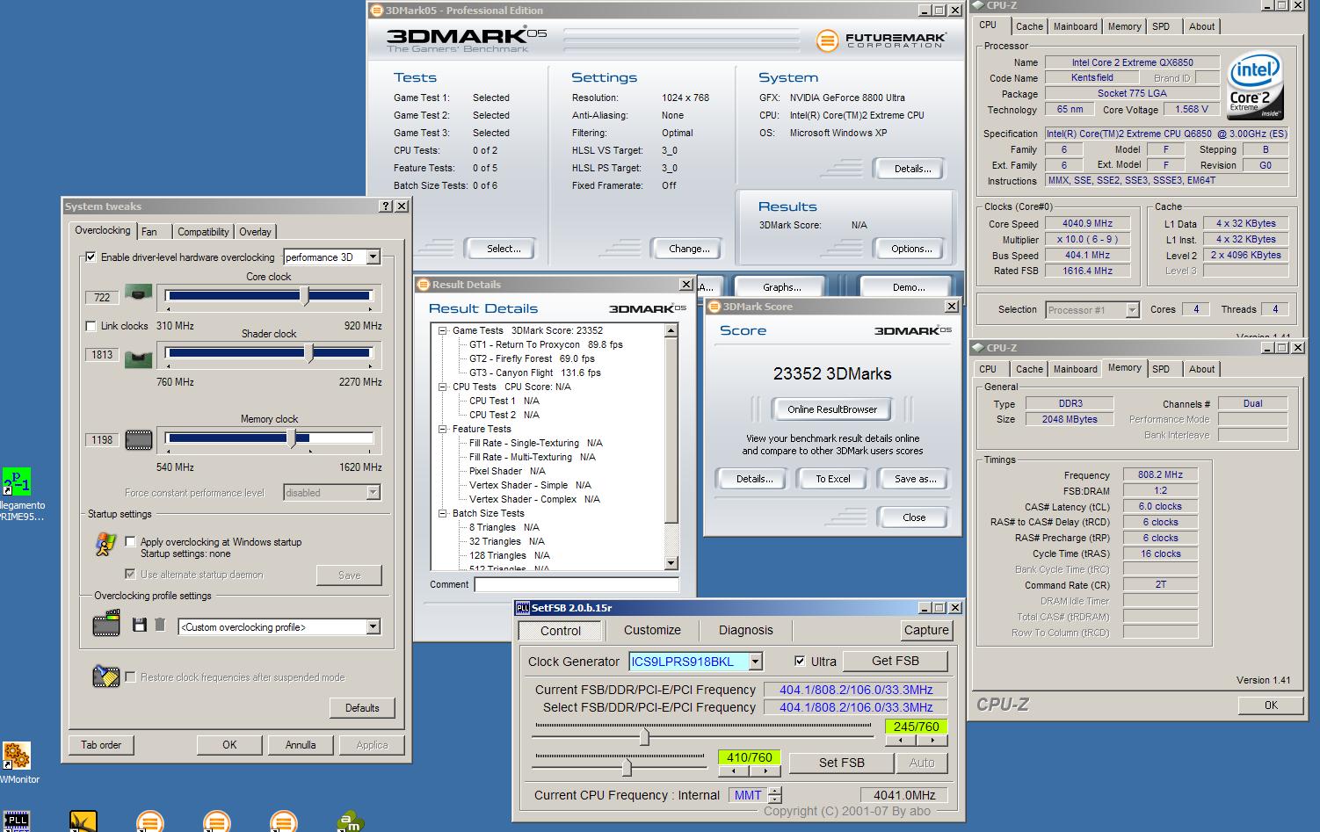Click the SetFSB title bar icon
This screenshot has height=832, width=1320.
523,608
